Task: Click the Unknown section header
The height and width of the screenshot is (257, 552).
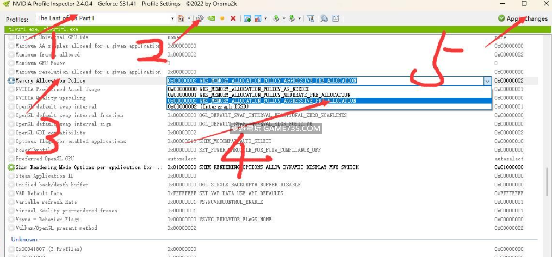Action: [24, 240]
